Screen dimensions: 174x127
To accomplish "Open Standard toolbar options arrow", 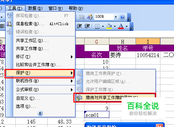I will tap(129, 17).
